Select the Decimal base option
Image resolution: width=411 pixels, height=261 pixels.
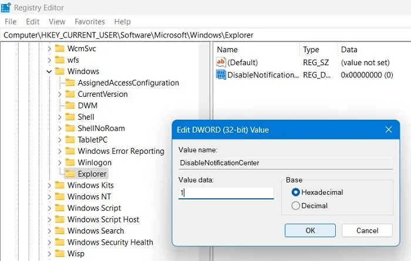pyautogui.click(x=296, y=206)
